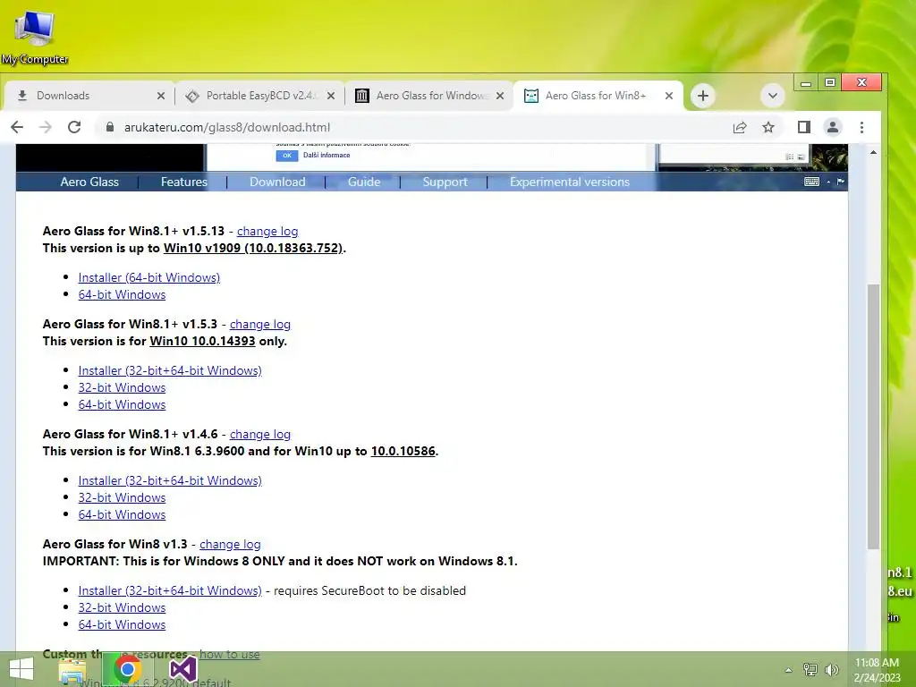
Task: Close the Downloads tab
Action: pos(161,96)
